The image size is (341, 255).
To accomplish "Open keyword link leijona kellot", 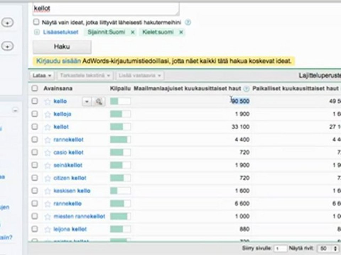I will pos(70,229).
